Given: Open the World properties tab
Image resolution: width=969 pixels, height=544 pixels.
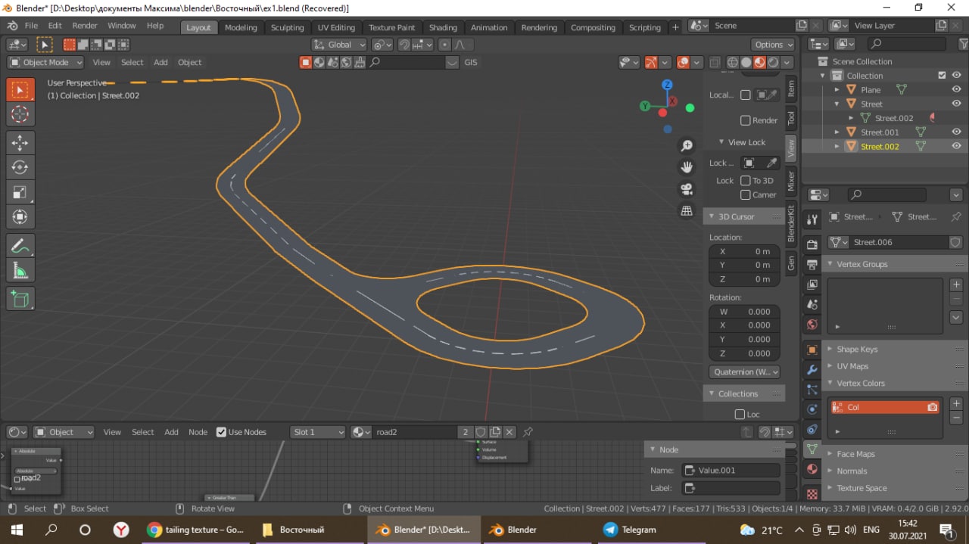Looking at the screenshot, I should coord(812,325).
